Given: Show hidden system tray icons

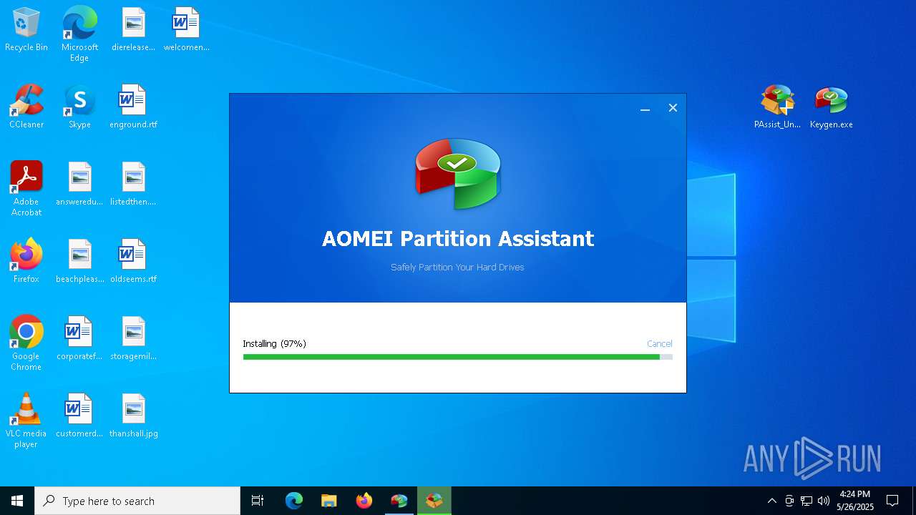Looking at the screenshot, I should 771,501.
